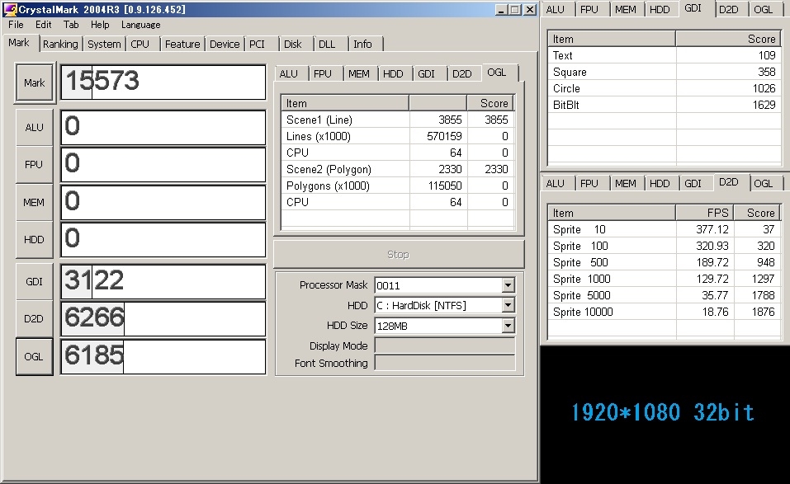Viewport: 790px width, 484px height.
Task: Switch to the Device tab
Action: tap(225, 45)
